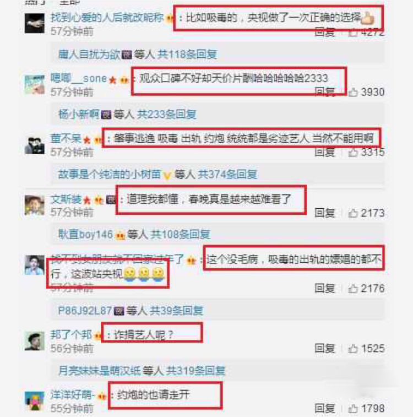This screenshot has height=417, width=413.
Task: Reply to 嗯唧__sone's comment via 回复
Action: (324, 92)
